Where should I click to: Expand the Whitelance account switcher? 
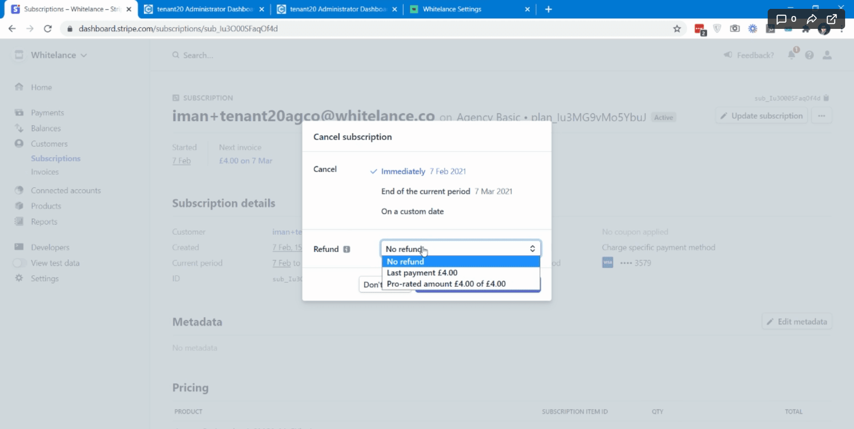[59, 55]
